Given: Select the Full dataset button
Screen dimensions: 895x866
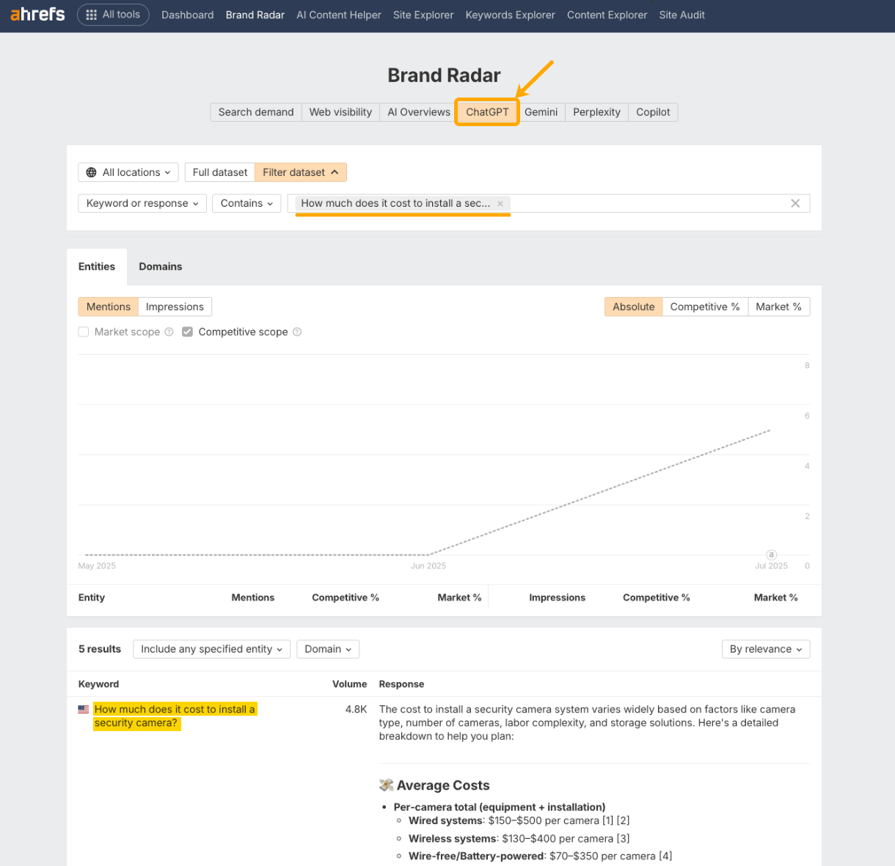Looking at the screenshot, I should pos(219,172).
